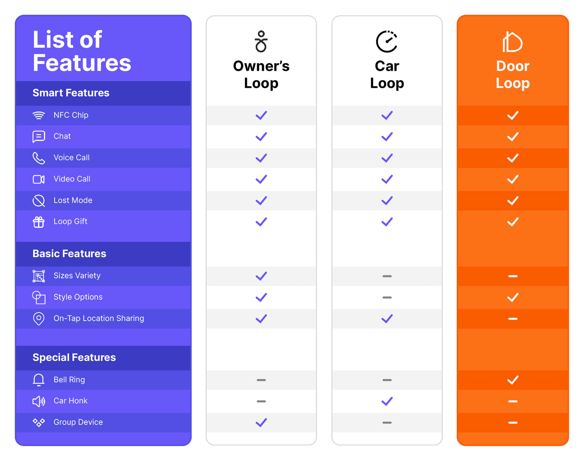
Task: Click the Group Device diamonds icon
Action: click(x=39, y=423)
